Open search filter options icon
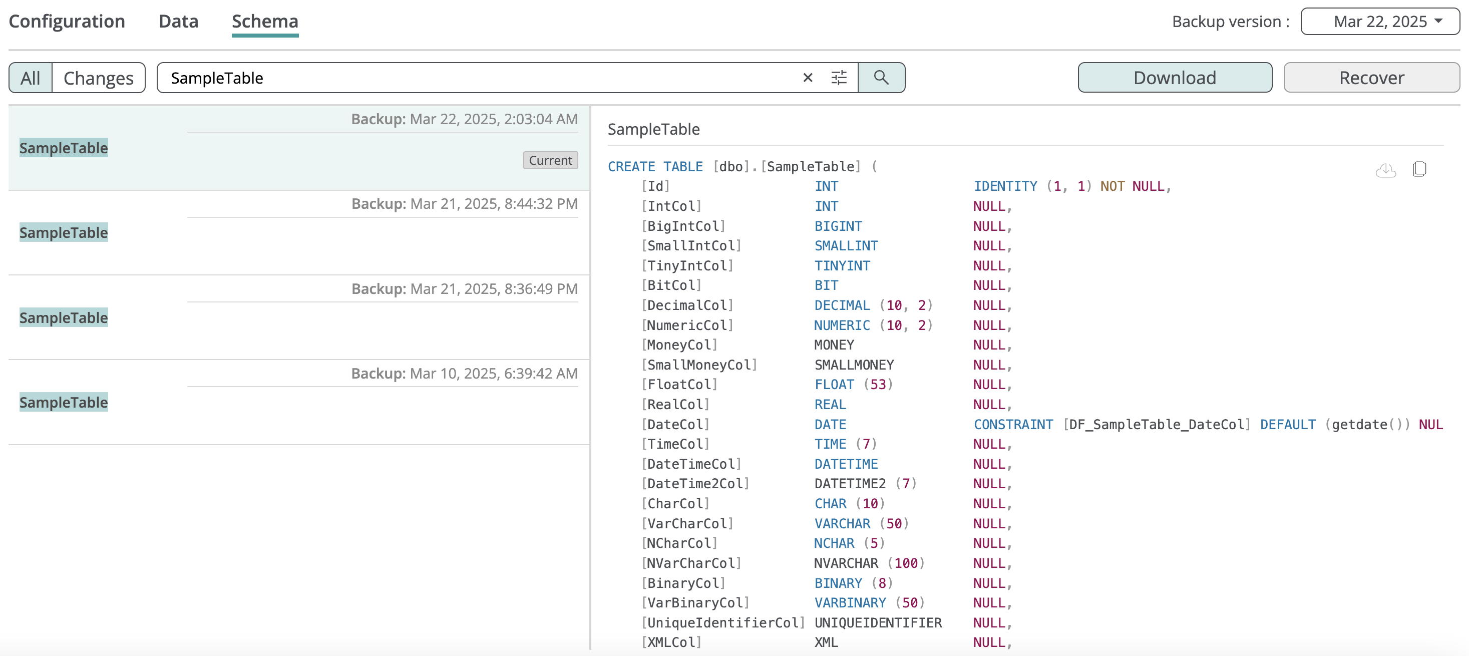Screen dimensions: 1469x656 click(x=839, y=78)
